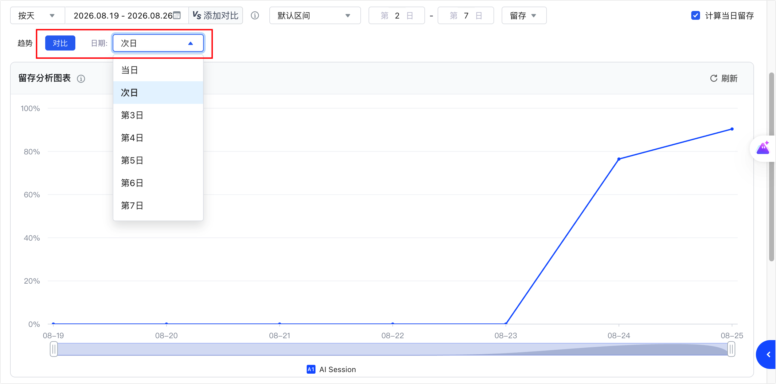Click the right handle of the range slider
This screenshot has height=384, width=776.
[x=731, y=349]
